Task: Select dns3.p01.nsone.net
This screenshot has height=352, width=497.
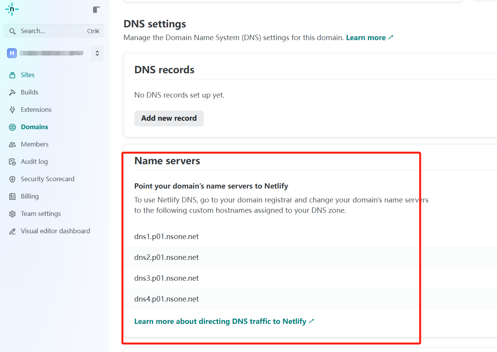Action: click(x=166, y=278)
